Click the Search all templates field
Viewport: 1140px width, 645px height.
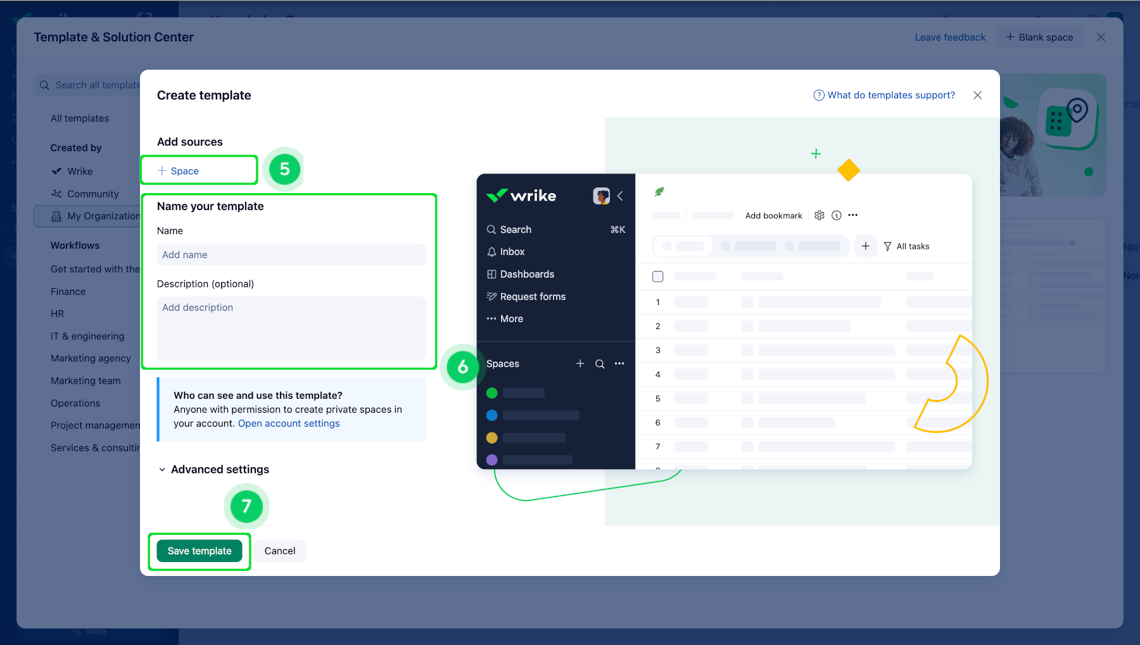point(87,85)
